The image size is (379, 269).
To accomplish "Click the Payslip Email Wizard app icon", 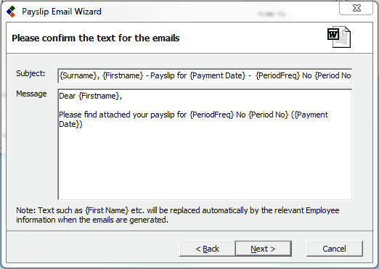I will coord(11,12).
